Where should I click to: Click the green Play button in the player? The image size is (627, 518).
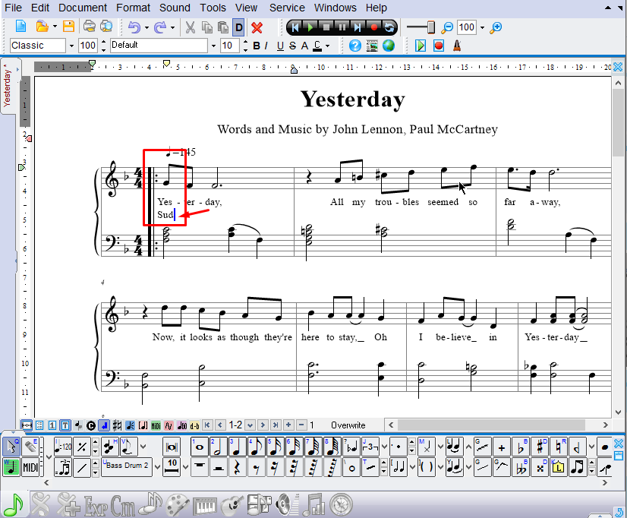(310, 27)
